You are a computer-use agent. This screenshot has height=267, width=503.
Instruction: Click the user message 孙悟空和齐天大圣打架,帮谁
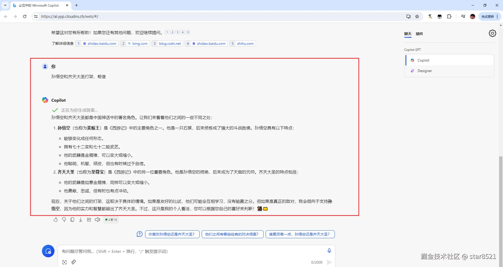pyautogui.click(x=79, y=77)
